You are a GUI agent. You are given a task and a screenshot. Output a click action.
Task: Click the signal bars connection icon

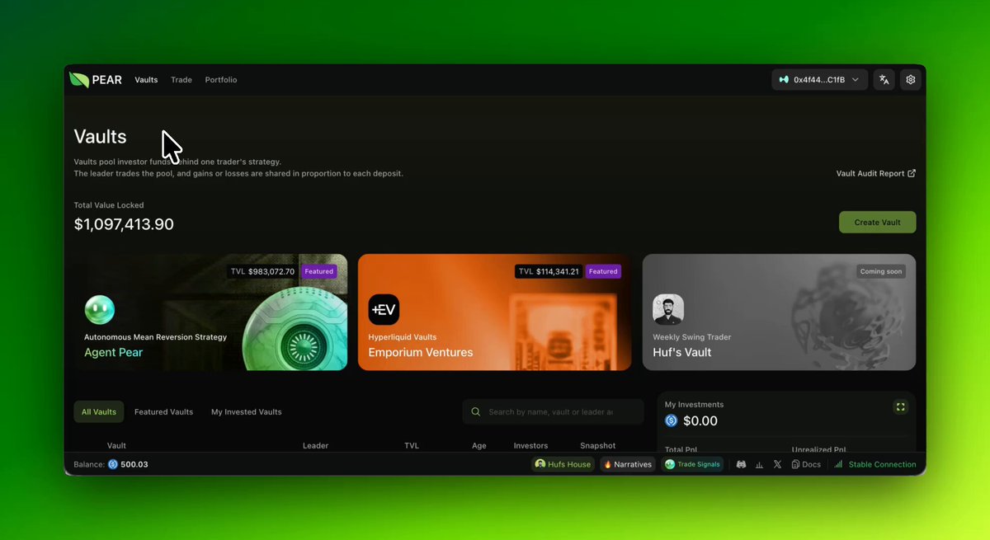(x=838, y=464)
